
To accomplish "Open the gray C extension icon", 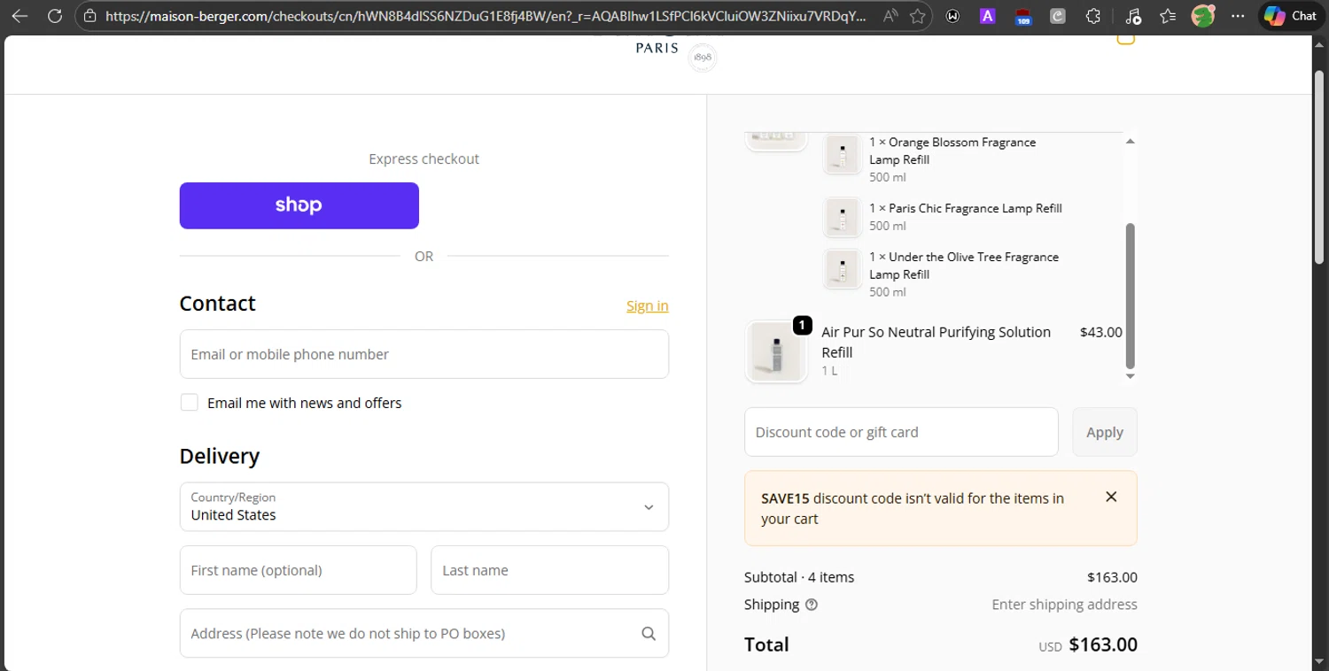I will coord(1057,16).
